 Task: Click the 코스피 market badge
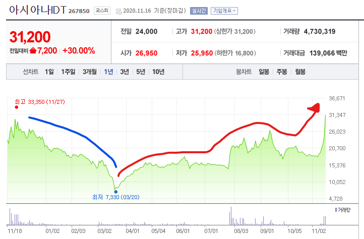[x=102, y=11]
